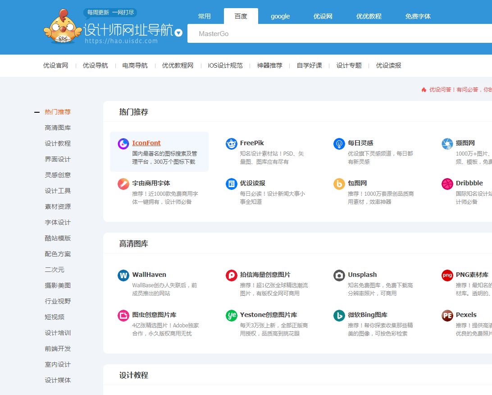The height and width of the screenshot is (395, 492).
Task: Select 室内设计 in the sidebar
Action: tap(58, 364)
